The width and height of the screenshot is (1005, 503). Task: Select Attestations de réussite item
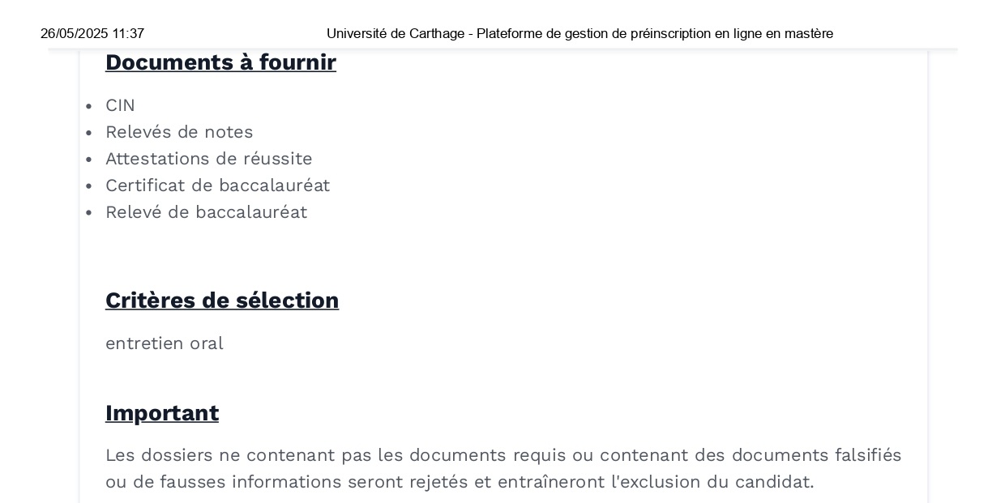[209, 159]
